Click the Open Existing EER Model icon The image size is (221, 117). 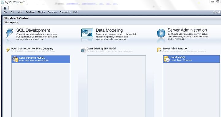[83, 50]
